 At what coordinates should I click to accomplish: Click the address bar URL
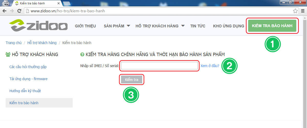pos(68,11)
